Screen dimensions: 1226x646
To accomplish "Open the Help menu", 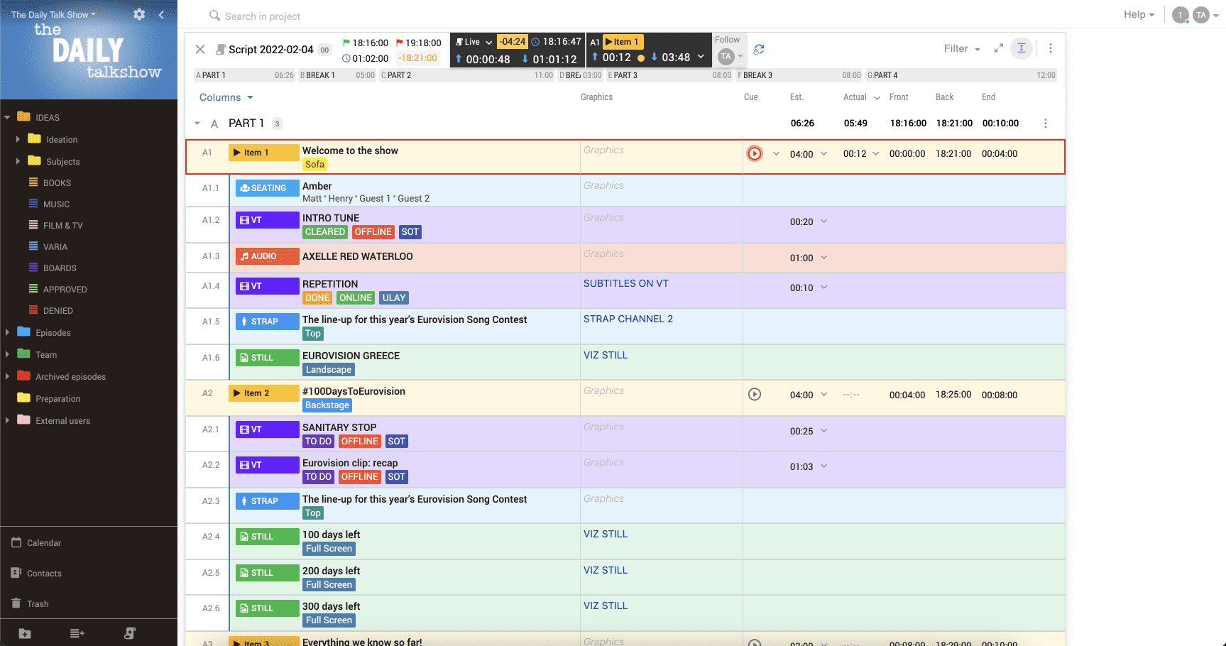I will [1139, 14].
